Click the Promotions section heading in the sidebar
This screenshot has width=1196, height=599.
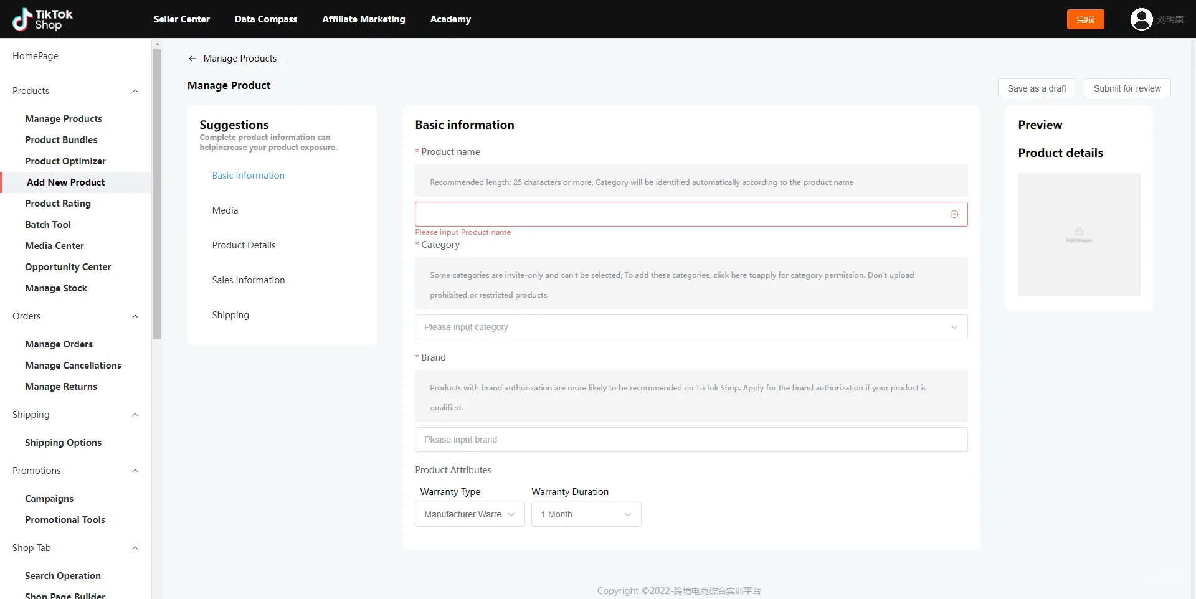point(37,471)
